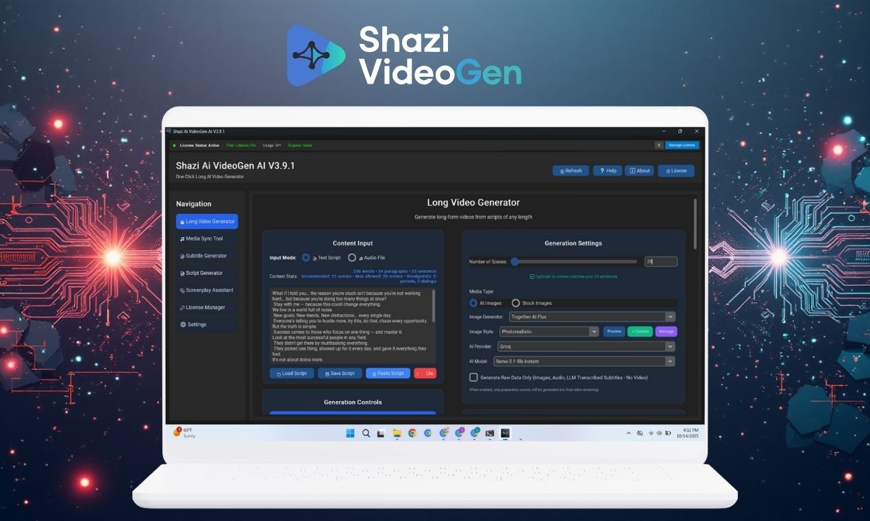The image size is (870, 521).
Task: Click the Paste Script button
Action: [x=388, y=373]
